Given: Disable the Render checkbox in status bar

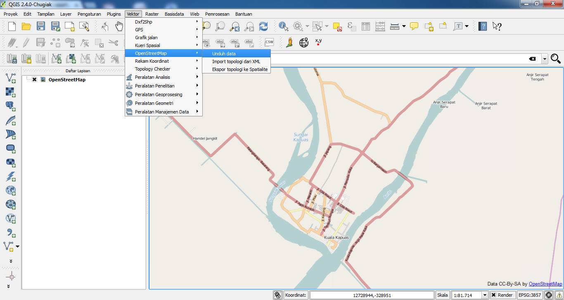Looking at the screenshot, I should coord(495,295).
